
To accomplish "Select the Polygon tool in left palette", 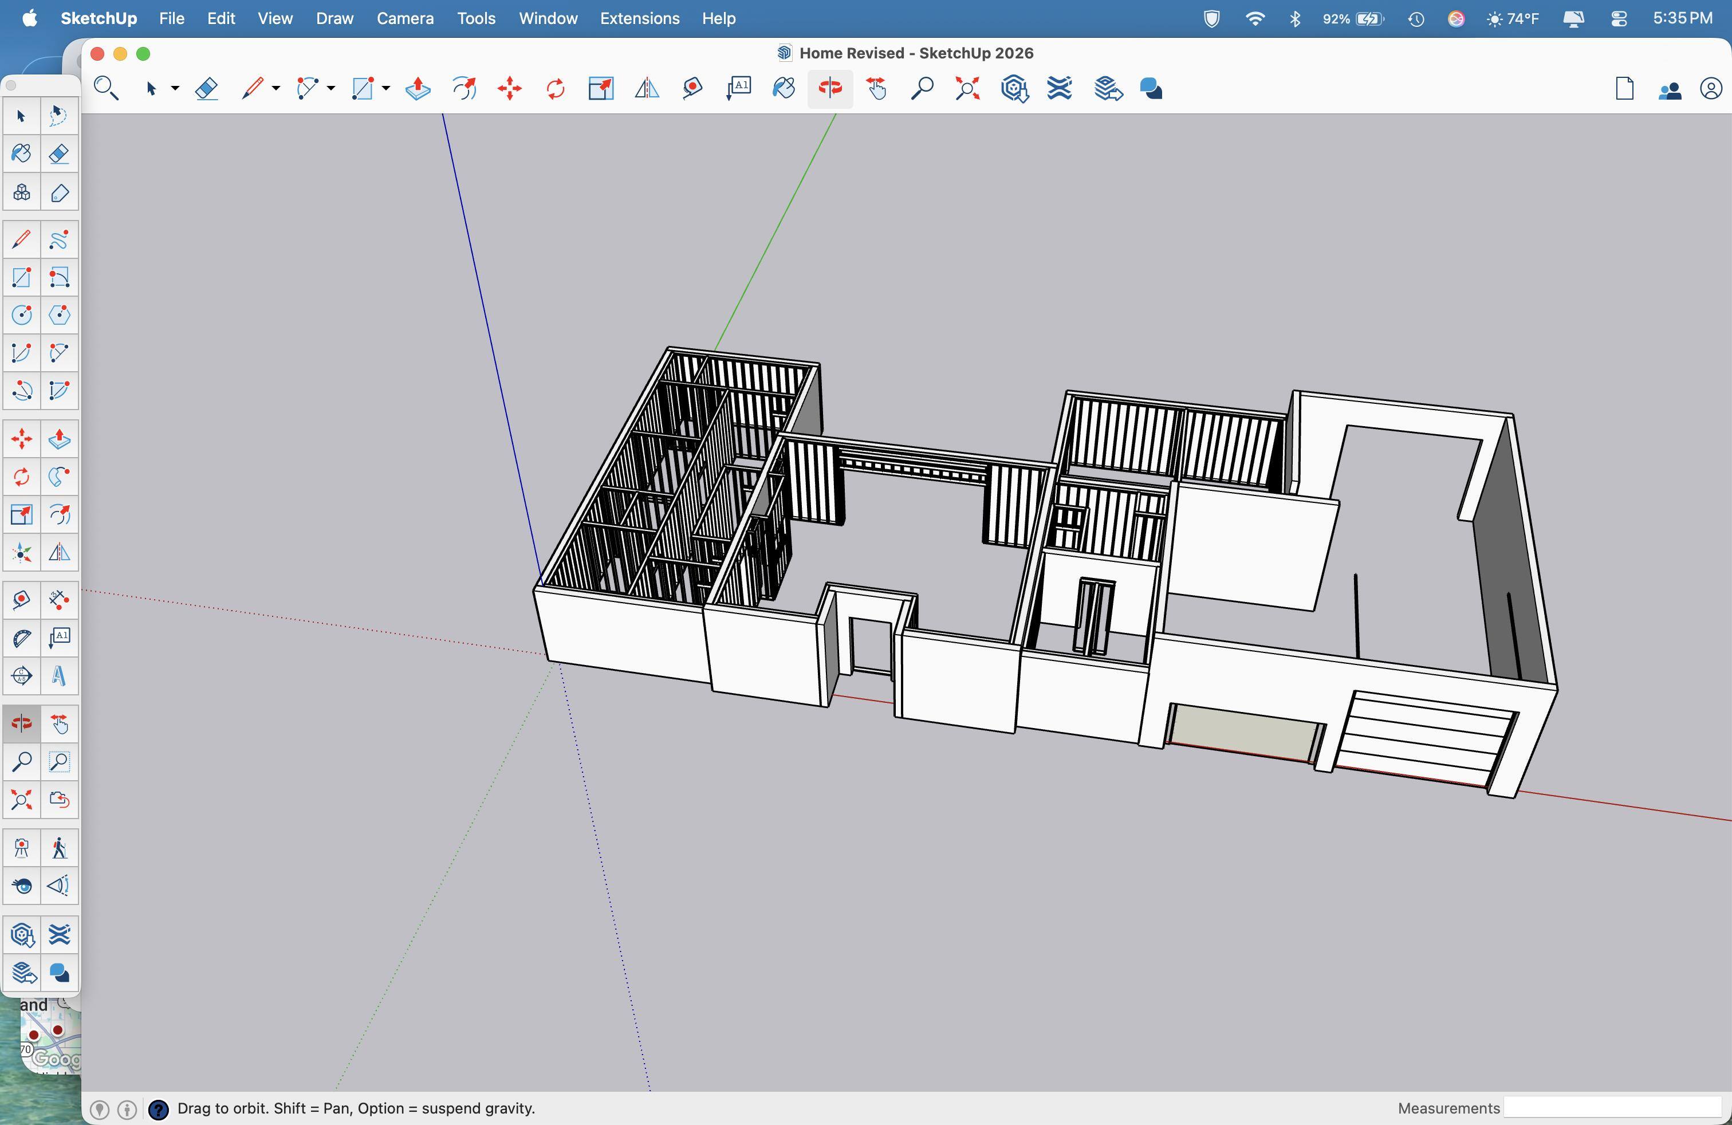I will coord(59,315).
